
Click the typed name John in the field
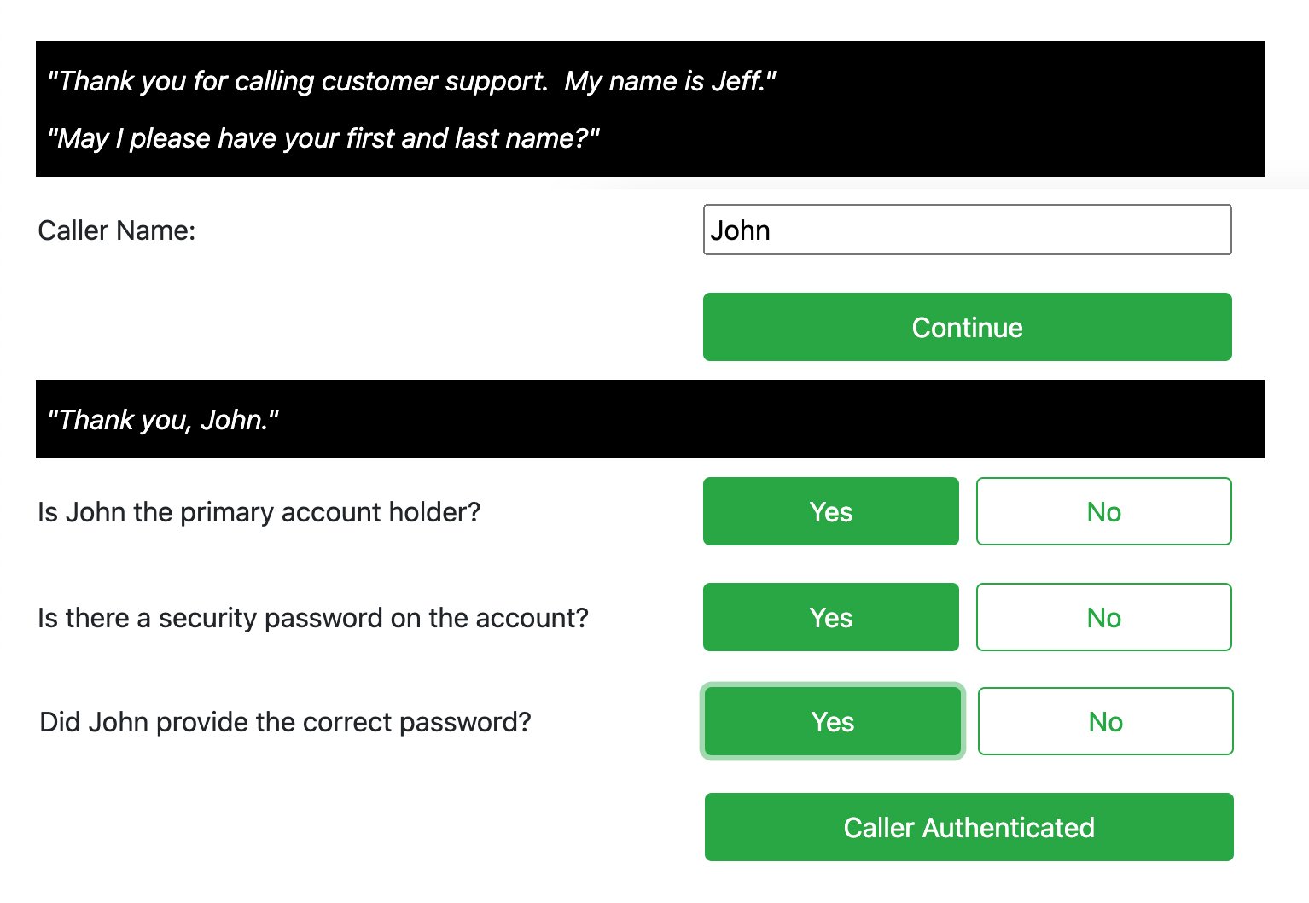pyautogui.click(x=740, y=230)
